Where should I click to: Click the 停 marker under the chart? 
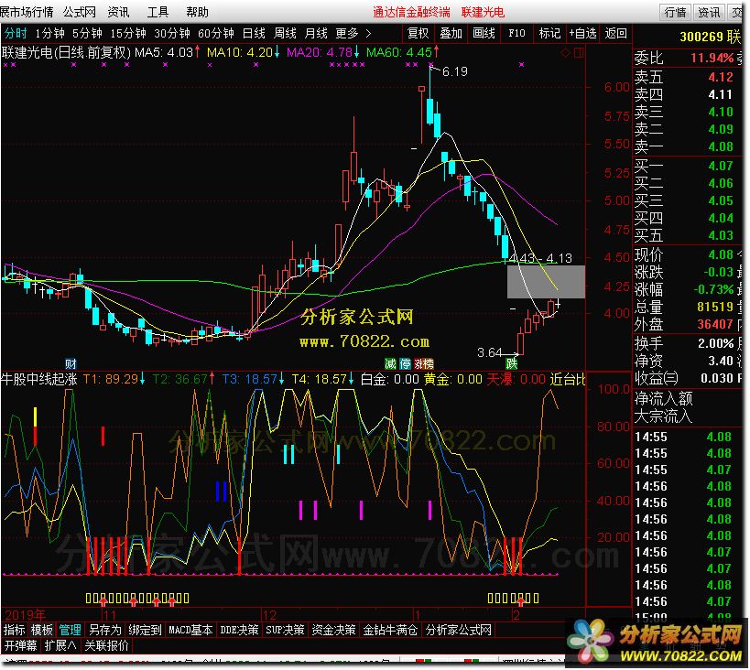pos(405,364)
